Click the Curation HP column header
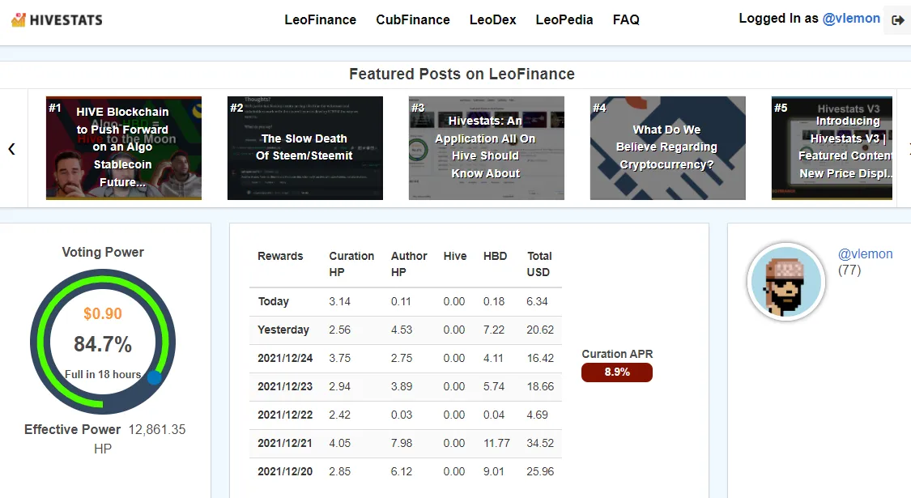Image resolution: width=911 pixels, height=498 pixels. 351,264
